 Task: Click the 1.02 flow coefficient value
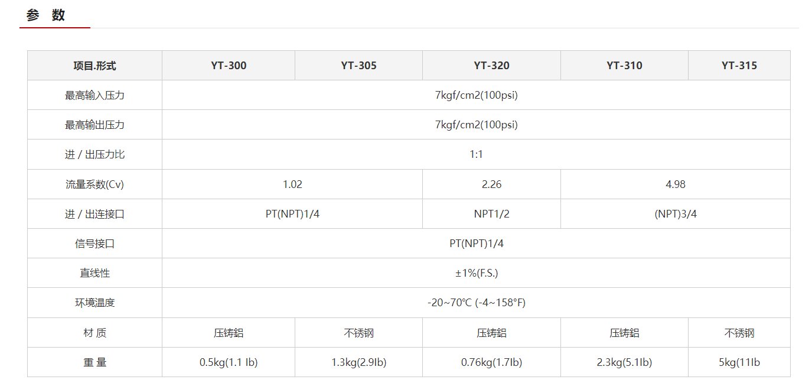coord(292,184)
